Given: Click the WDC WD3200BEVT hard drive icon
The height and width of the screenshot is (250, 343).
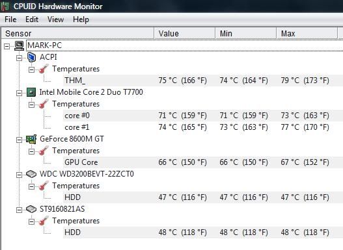Looking at the screenshot, I should pyautogui.click(x=31, y=174).
